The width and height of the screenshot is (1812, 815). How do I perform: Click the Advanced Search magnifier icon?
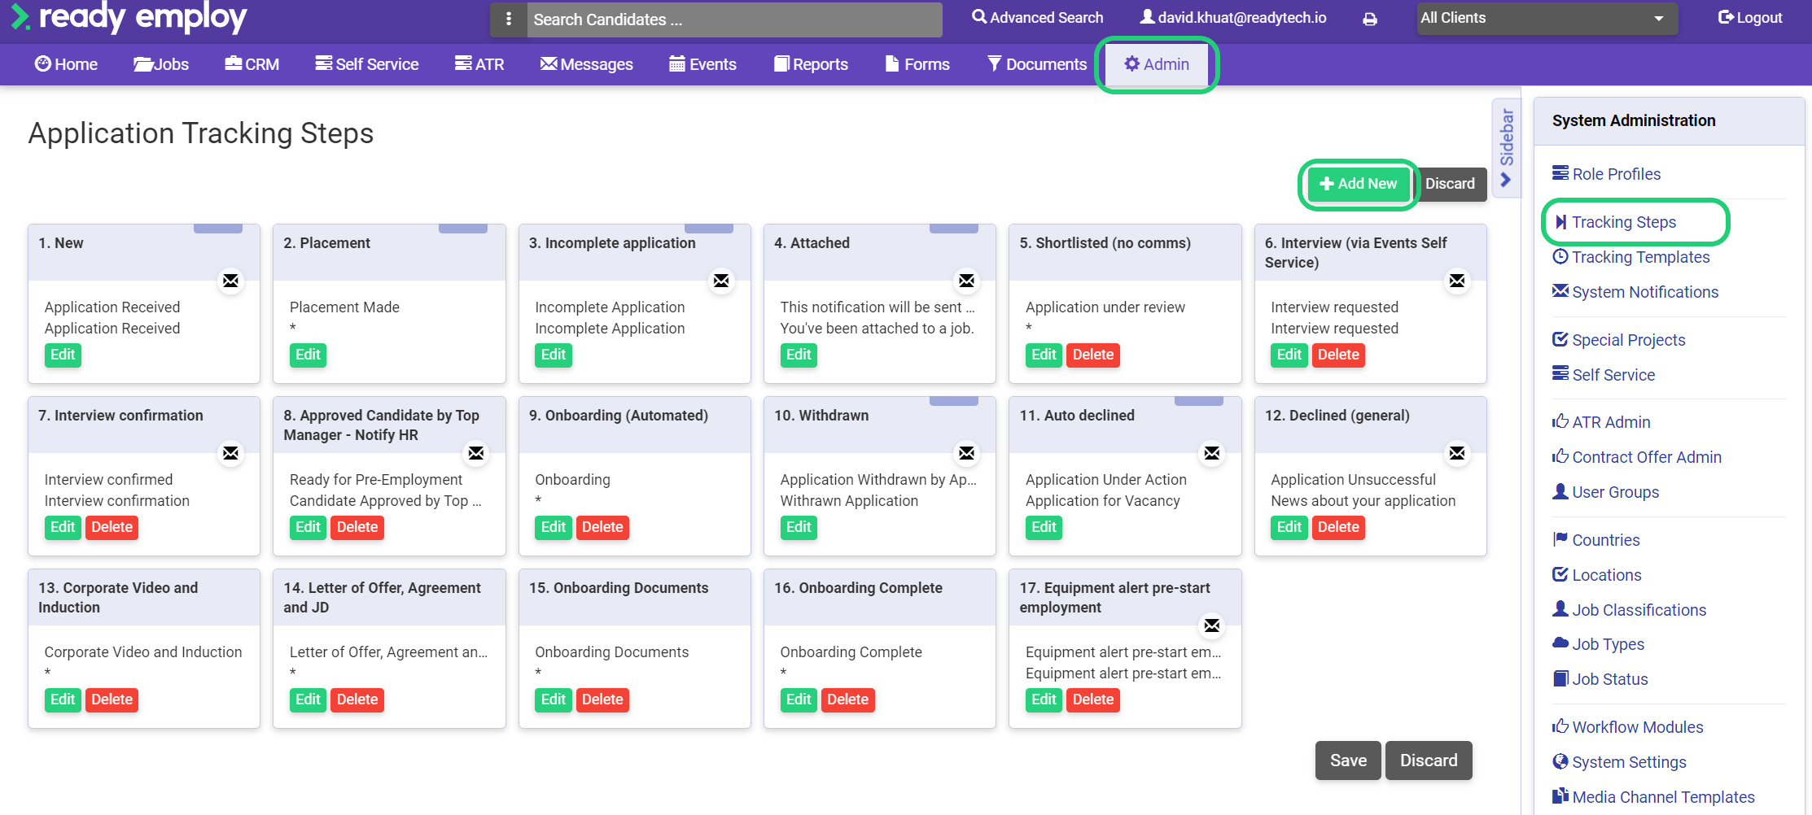pos(978,16)
